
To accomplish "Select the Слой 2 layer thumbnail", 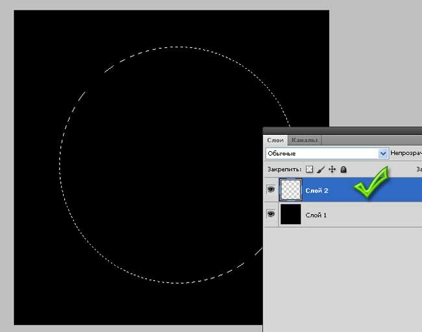I will click(x=291, y=189).
